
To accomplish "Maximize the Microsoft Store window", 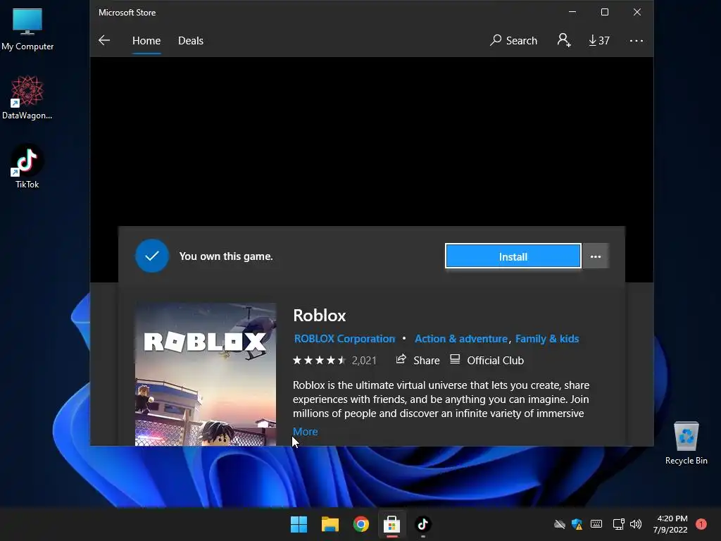I will pyautogui.click(x=605, y=12).
